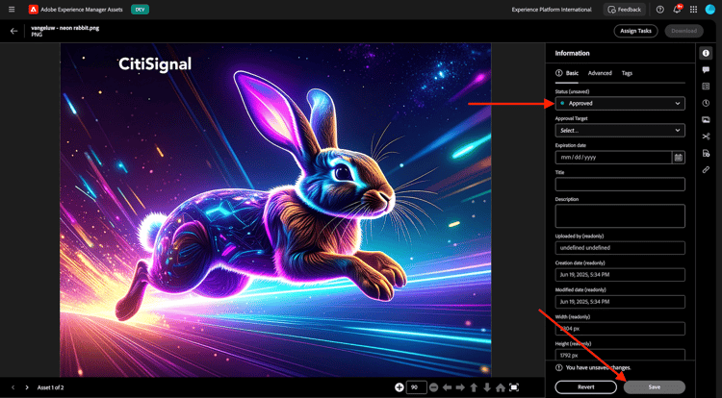Screen dimensions: 722x398
Task: Open the Tasks list panel icon
Action: click(x=706, y=87)
